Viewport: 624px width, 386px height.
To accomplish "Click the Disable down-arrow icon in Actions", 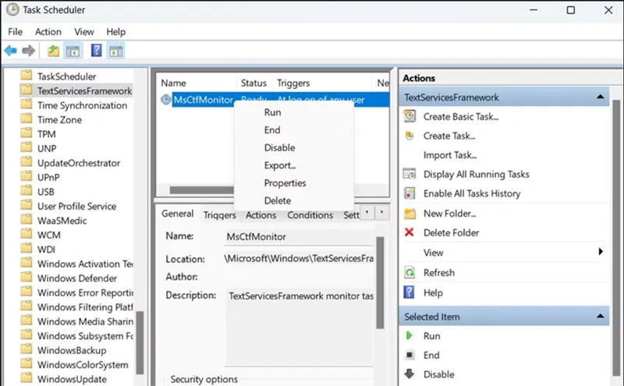I will click(410, 374).
